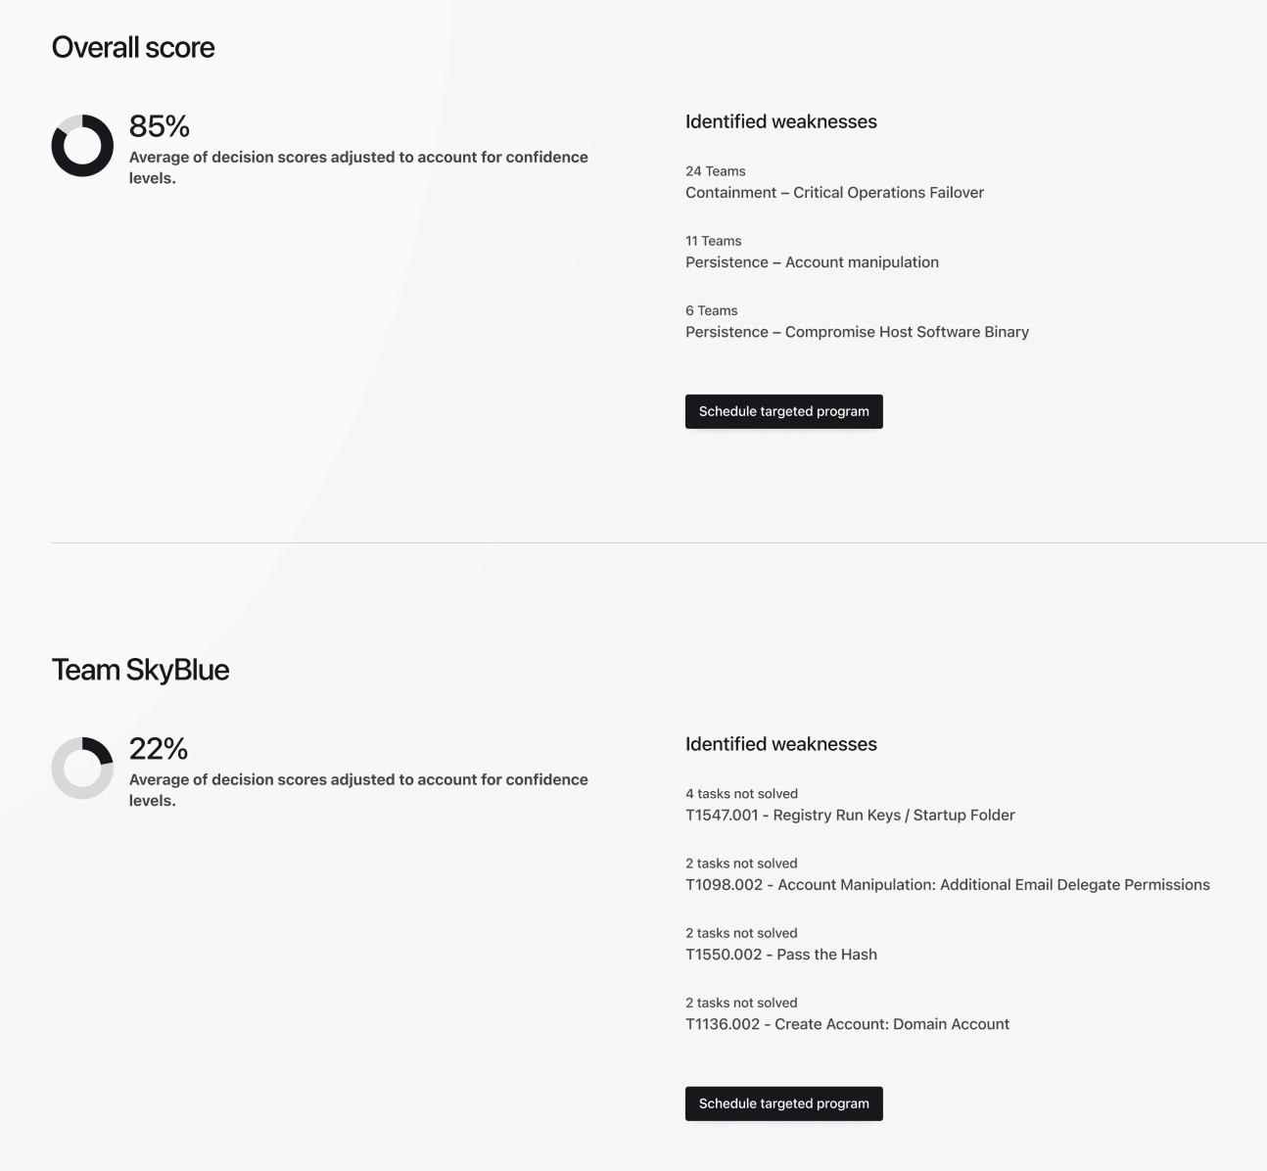
Task: Click the 4 tasks not solved label
Action: point(741,794)
